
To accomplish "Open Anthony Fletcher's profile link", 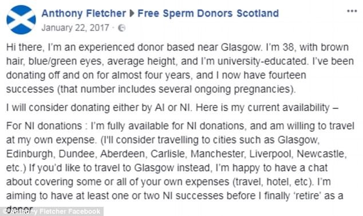I will coord(84,13).
